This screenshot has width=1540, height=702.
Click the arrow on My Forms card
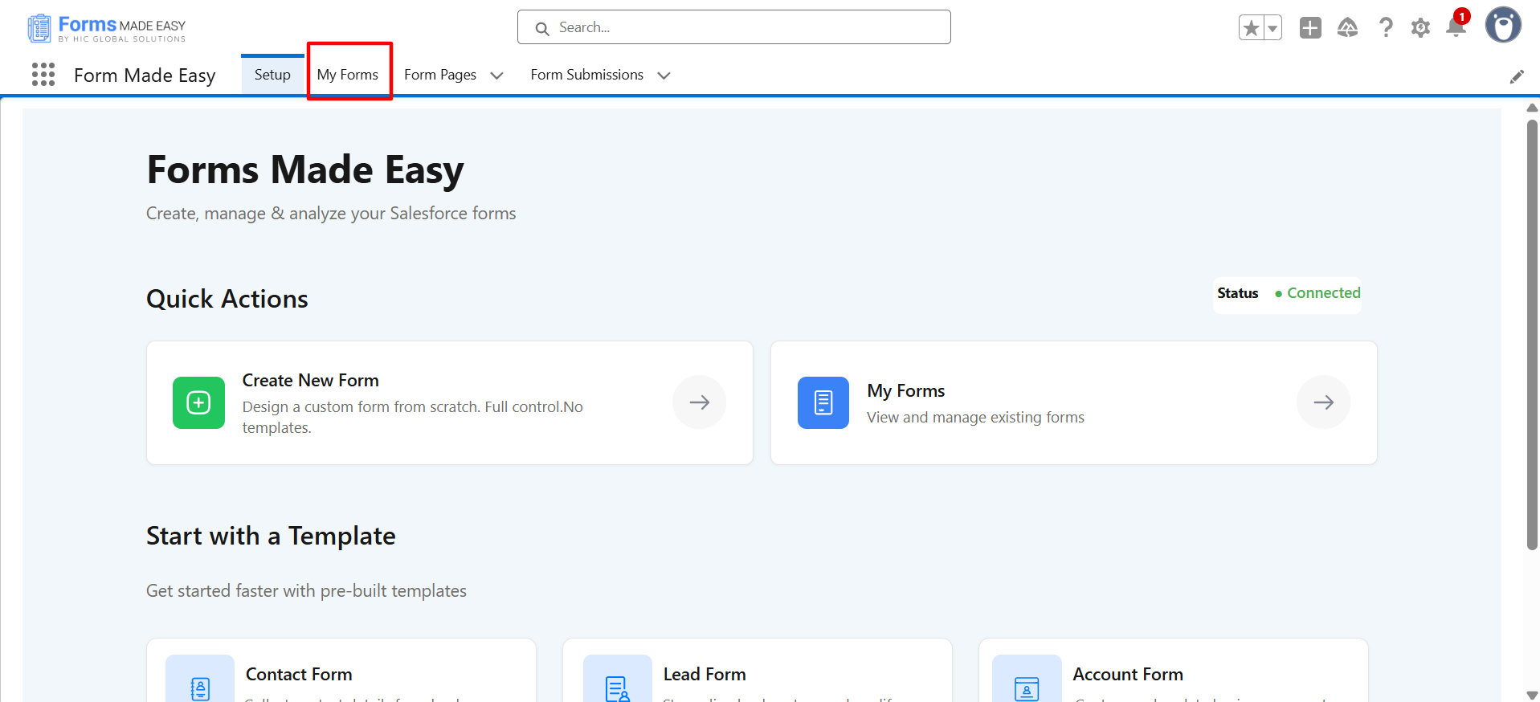point(1323,402)
